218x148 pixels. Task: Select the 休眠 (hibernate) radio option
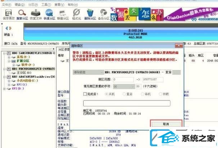coord(160,94)
